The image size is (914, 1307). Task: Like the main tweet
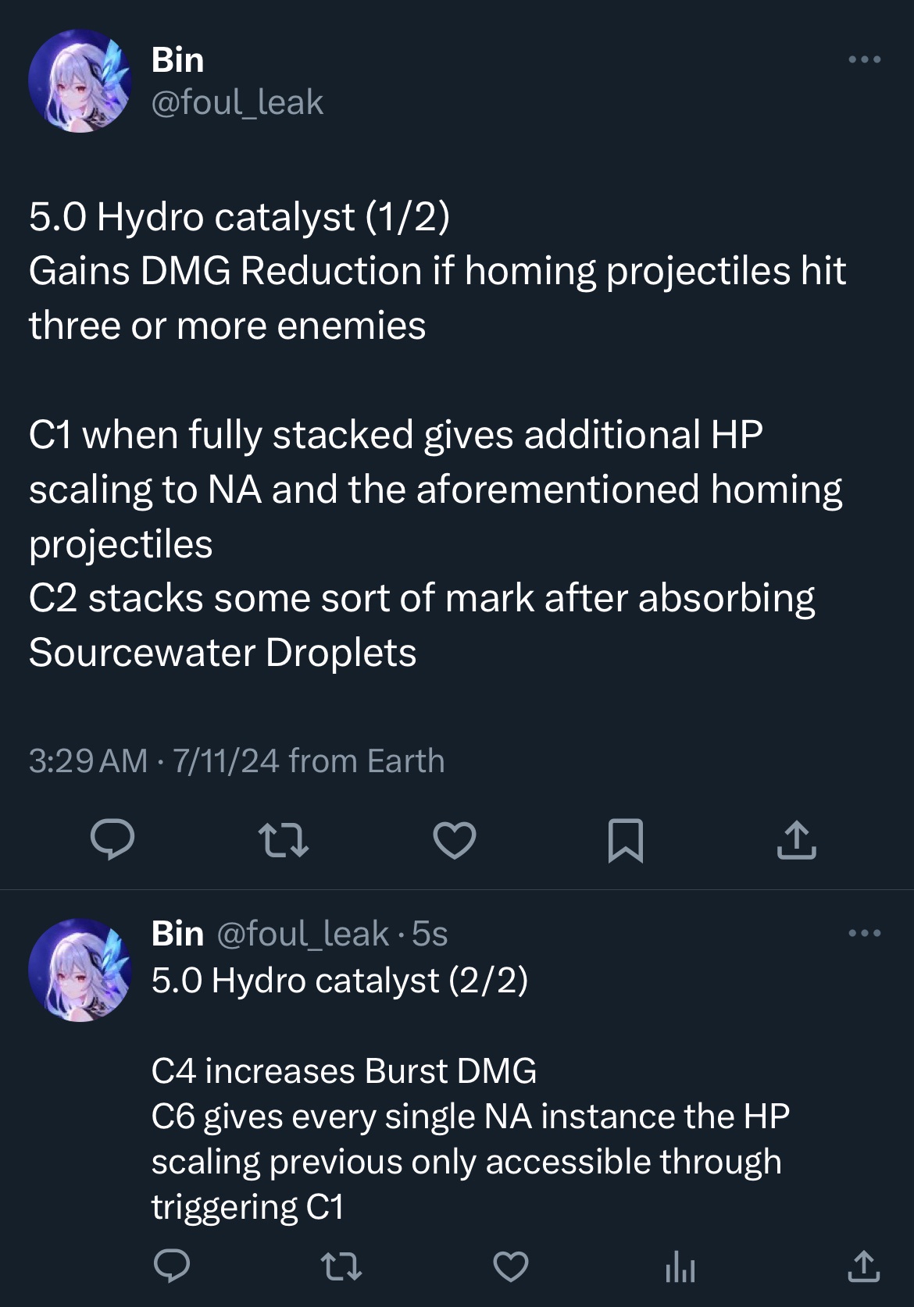click(x=455, y=840)
